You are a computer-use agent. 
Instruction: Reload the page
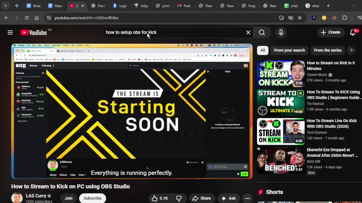(x=27, y=18)
